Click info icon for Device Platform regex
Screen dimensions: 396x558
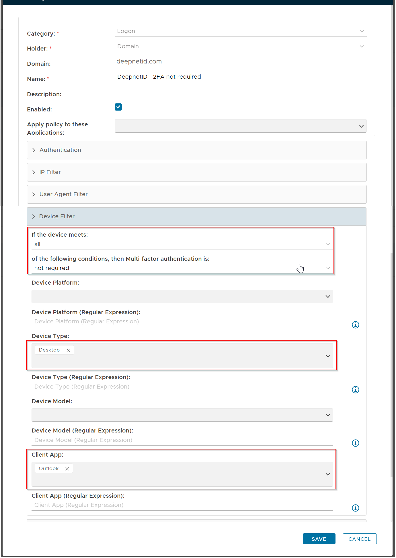355,325
